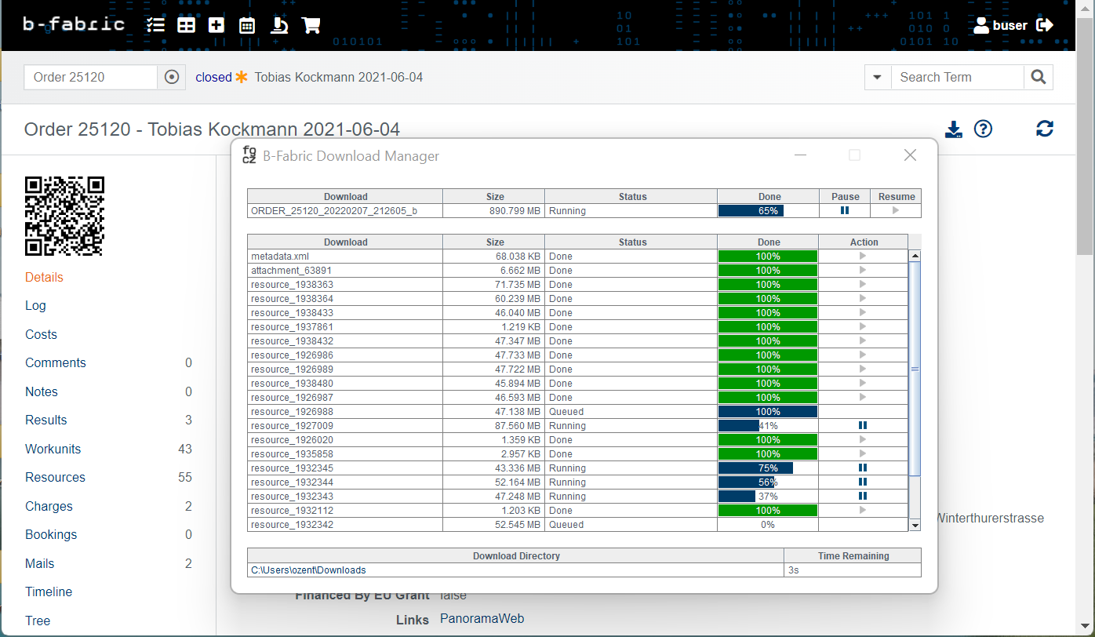Pause the ORDER_25120 overall download
1095x637 pixels.
(845, 210)
